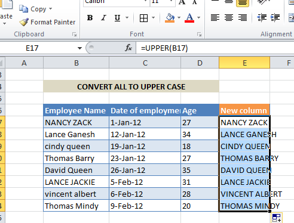Open the Paste dropdown arrow
This screenshot has width=294, height=223.
(x=4, y=24)
